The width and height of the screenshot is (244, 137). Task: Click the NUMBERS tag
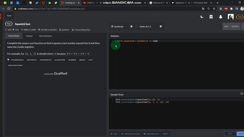pyautogui.click(x=72, y=60)
